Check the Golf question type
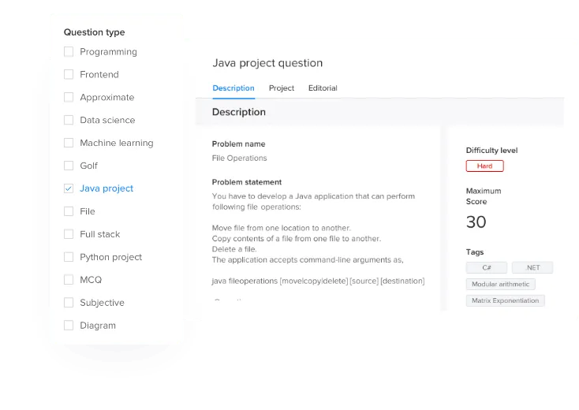 69,166
